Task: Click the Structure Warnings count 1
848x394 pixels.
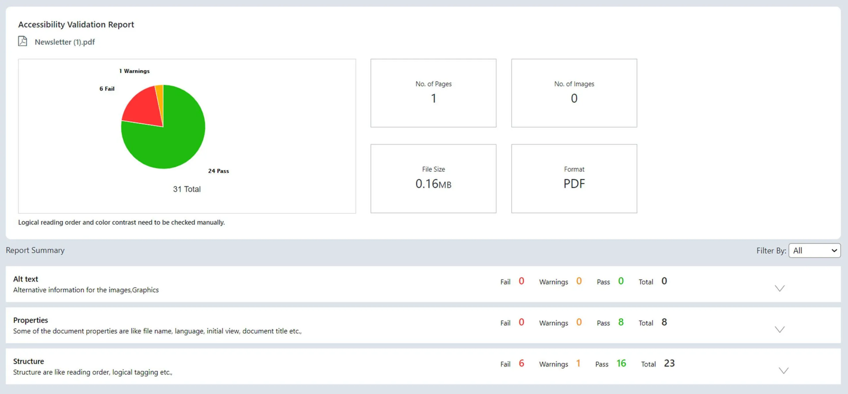Action: point(578,363)
